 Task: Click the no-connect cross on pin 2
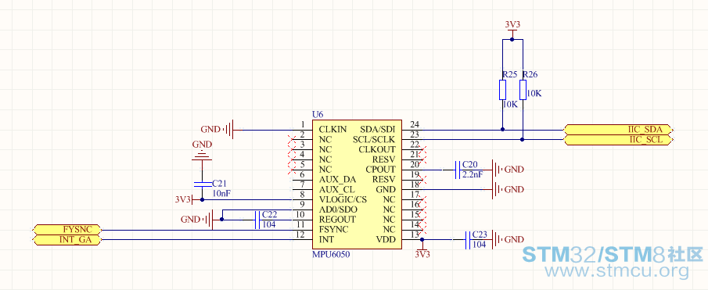pyautogui.click(x=291, y=140)
